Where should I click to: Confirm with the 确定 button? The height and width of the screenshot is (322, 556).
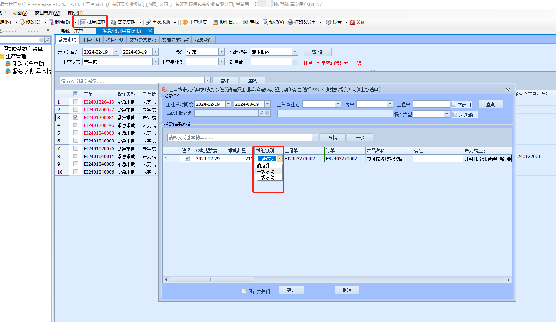(x=292, y=290)
